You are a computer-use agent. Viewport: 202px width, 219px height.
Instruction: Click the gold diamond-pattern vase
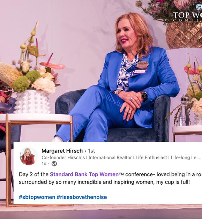(184, 35)
